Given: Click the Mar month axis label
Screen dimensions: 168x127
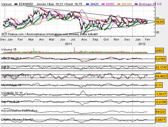Looking at the screenshot, I should coord(31,40).
